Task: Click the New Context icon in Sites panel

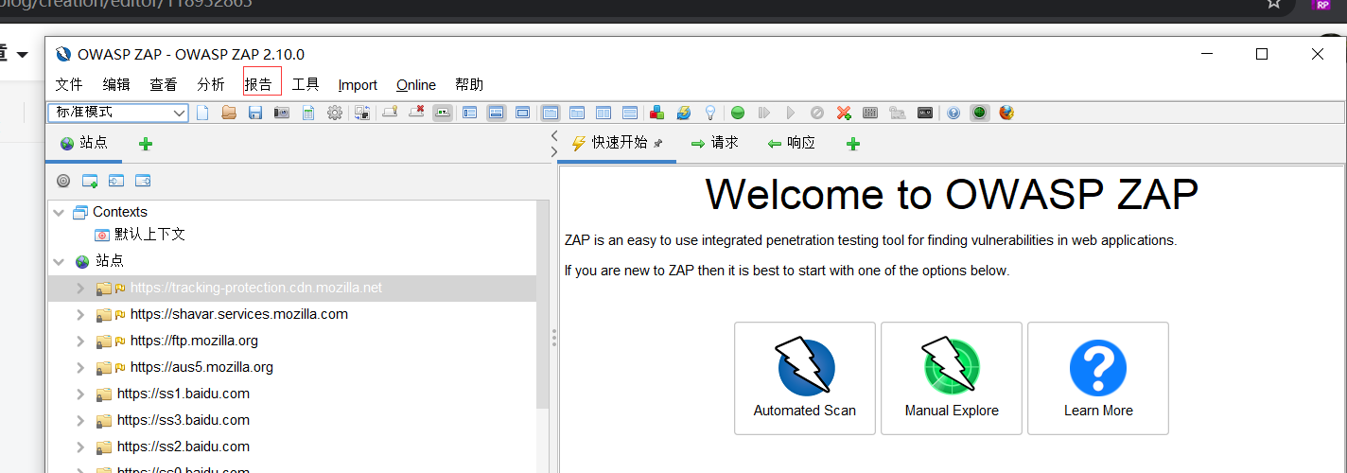Action: (90, 181)
